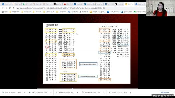Open the Trello bookmark
Viewport: 175px width, 98px height.
click(x=5, y=12)
